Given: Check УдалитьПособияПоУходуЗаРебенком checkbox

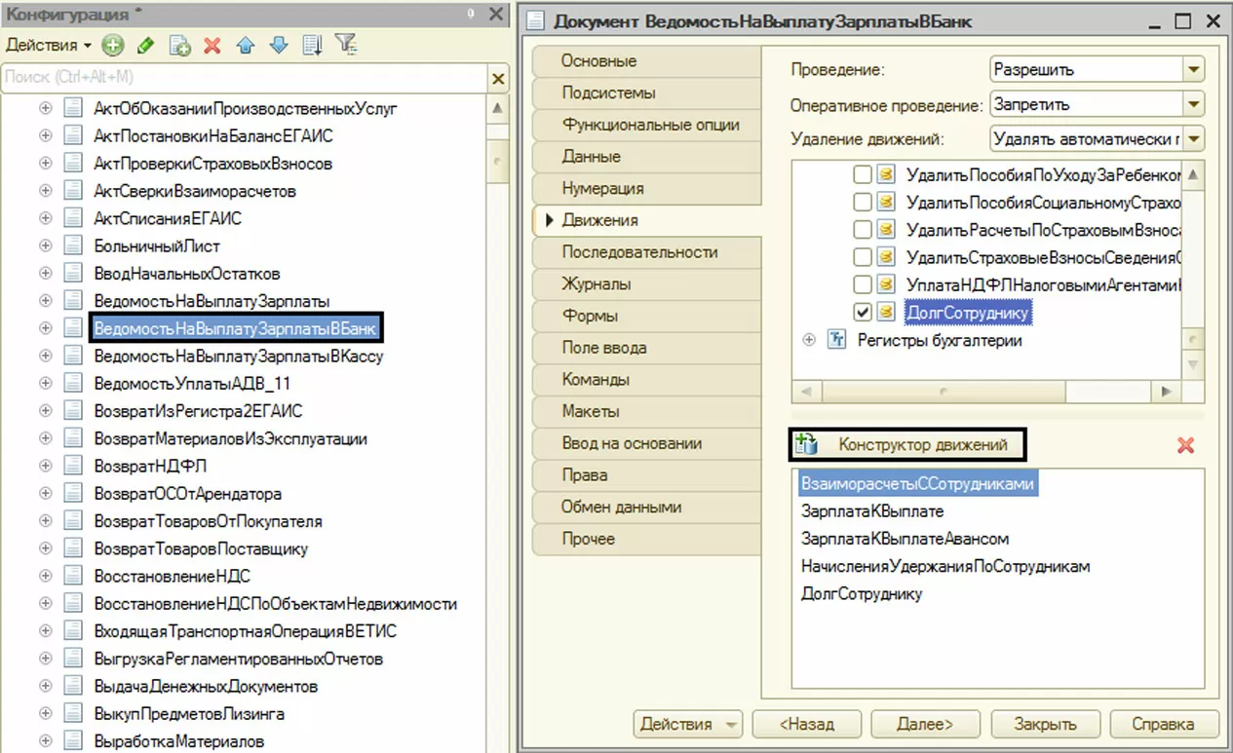Looking at the screenshot, I should [862, 175].
